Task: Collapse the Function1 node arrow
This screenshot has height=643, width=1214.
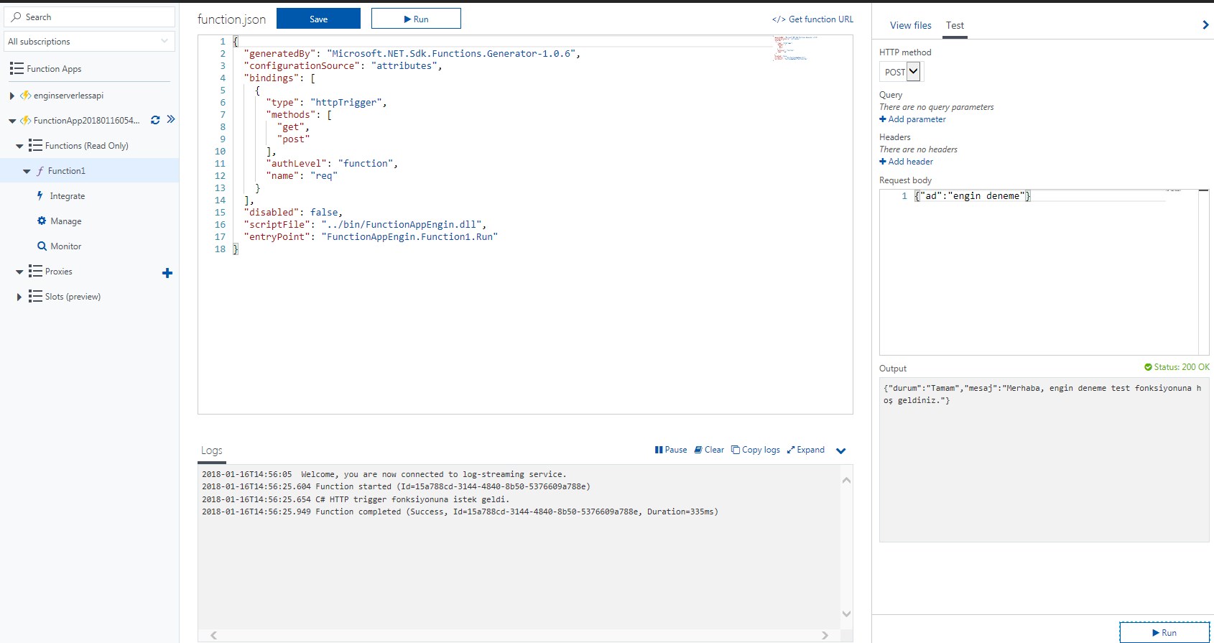Action: click(x=27, y=171)
